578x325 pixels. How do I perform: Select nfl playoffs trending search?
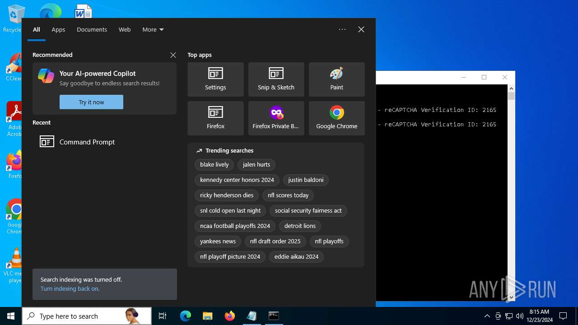tap(329, 241)
